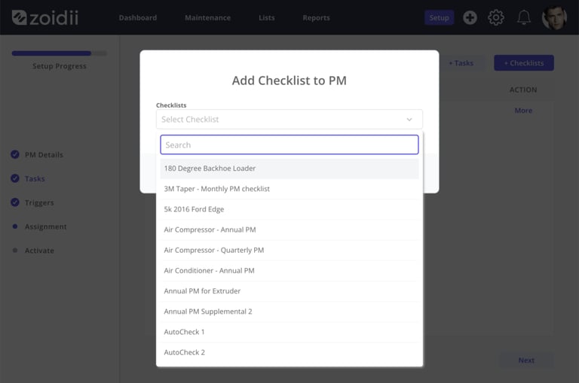Open the user profile avatar
This screenshot has width=579, height=383.
coord(554,17)
